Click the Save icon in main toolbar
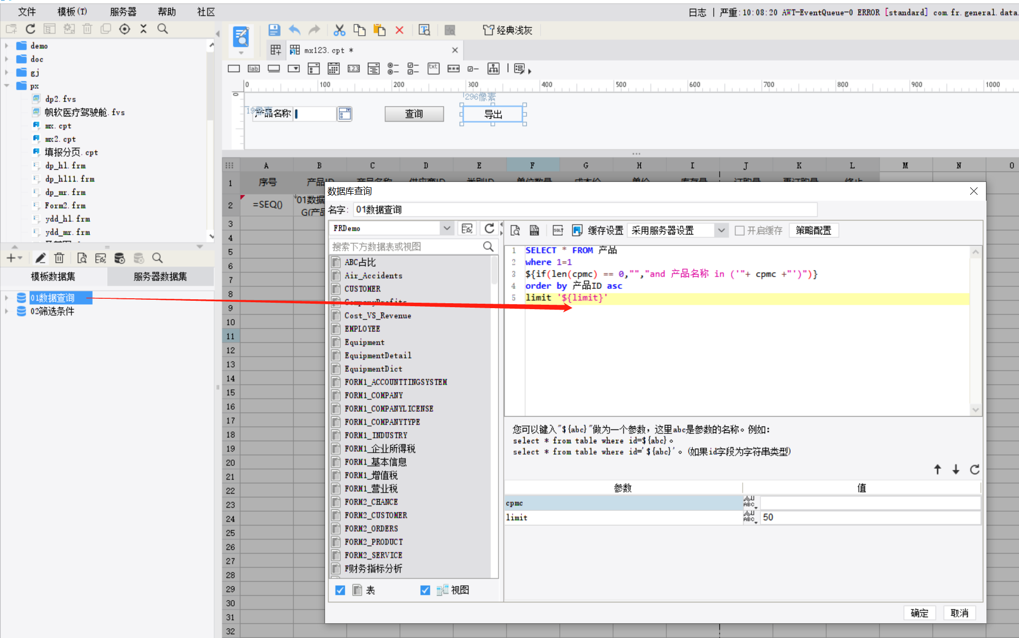Viewport: 1019px width, 638px height. (274, 30)
